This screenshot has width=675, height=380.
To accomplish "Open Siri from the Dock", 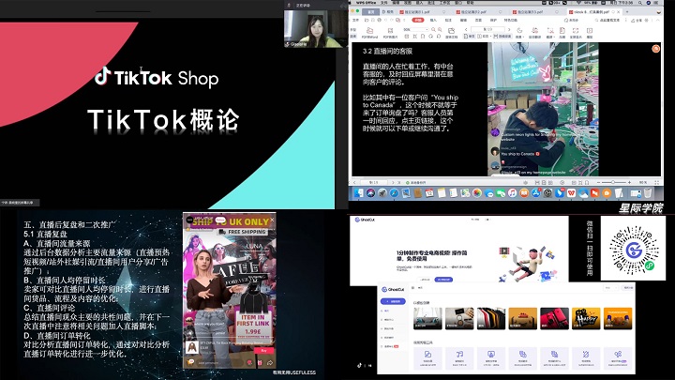I will tap(370, 193).
